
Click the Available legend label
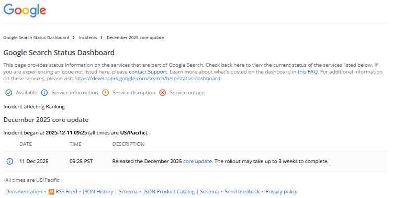pyautogui.click(x=26, y=93)
